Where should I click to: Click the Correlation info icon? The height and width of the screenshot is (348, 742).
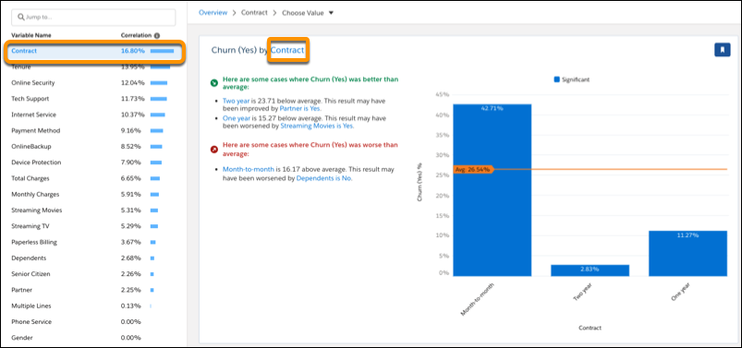tap(157, 35)
